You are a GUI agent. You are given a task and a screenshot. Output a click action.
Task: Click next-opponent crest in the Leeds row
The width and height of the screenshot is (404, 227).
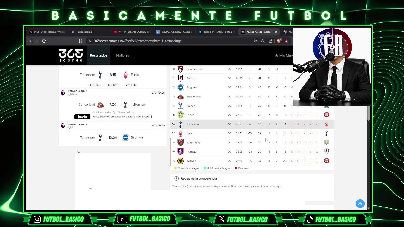pyautogui.click(x=327, y=115)
